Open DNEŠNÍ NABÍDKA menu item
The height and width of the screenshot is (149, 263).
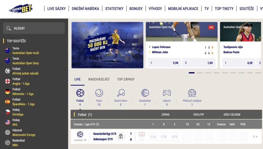(x=85, y=9)
